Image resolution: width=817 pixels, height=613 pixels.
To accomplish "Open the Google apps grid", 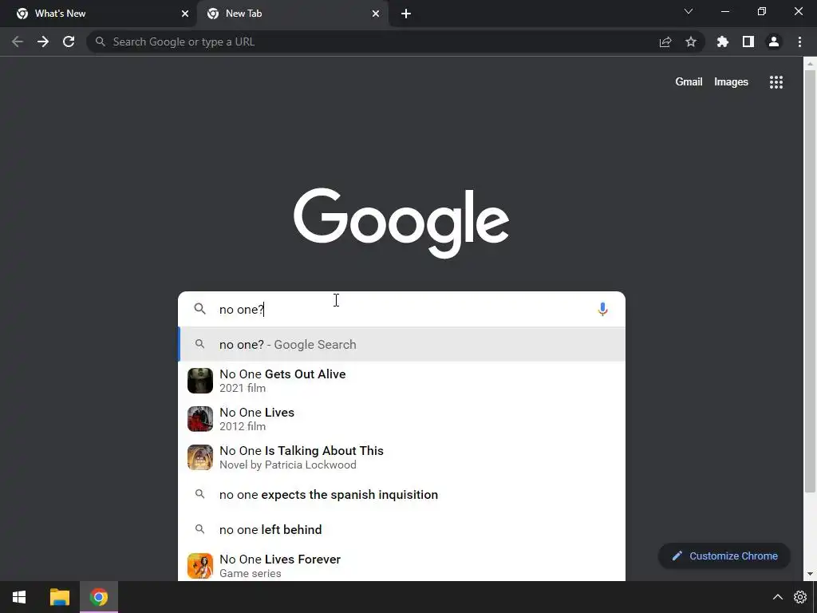I will [x=776, y=82].
